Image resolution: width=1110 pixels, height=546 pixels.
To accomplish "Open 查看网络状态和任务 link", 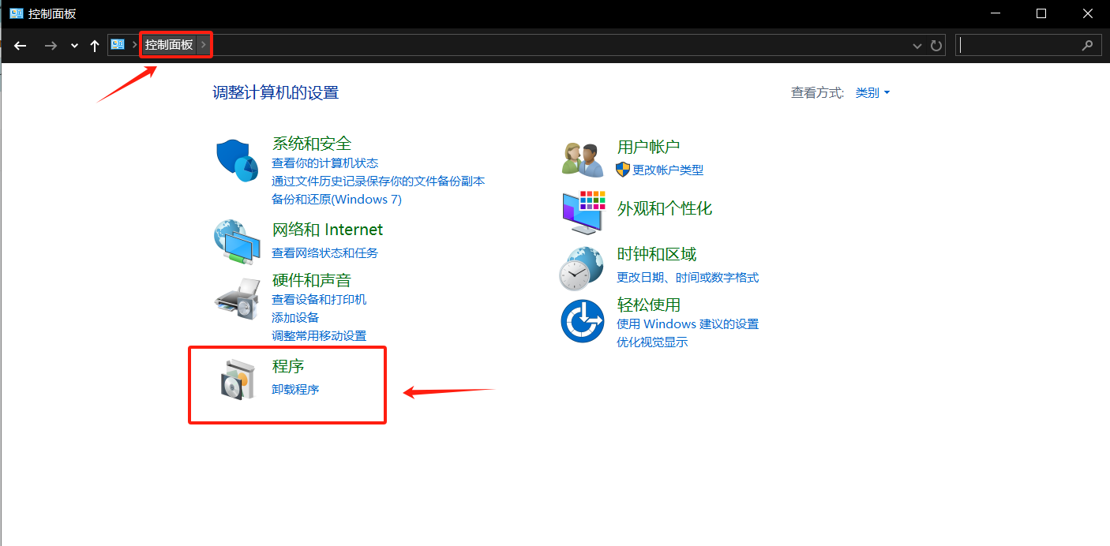I will tap(324, 253).
